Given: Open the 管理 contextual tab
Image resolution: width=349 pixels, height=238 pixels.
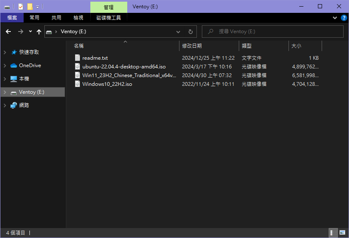Looking at the screenshot, I should [109, 7].
